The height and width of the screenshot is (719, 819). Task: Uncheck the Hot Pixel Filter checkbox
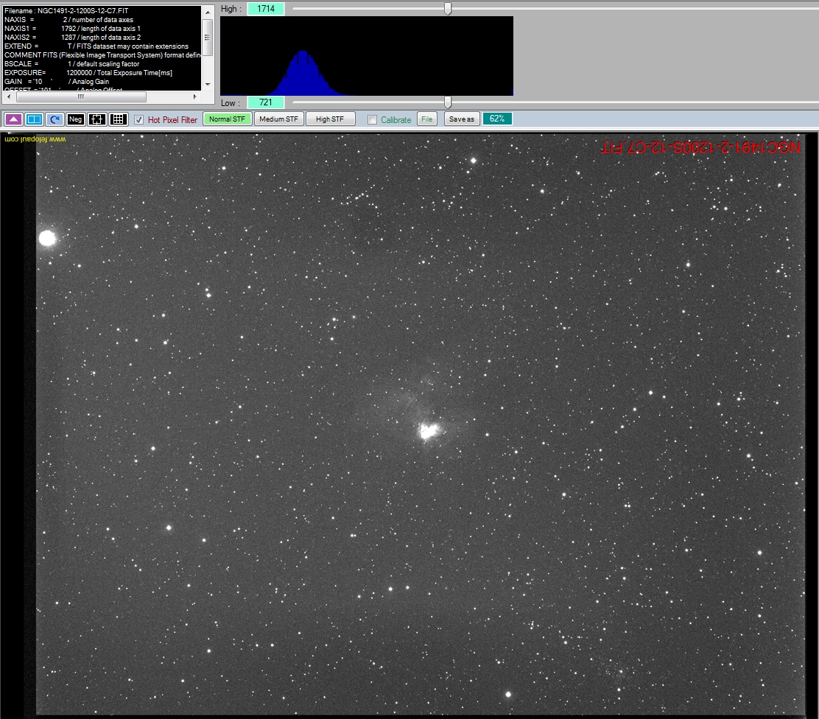coord(139,119)
